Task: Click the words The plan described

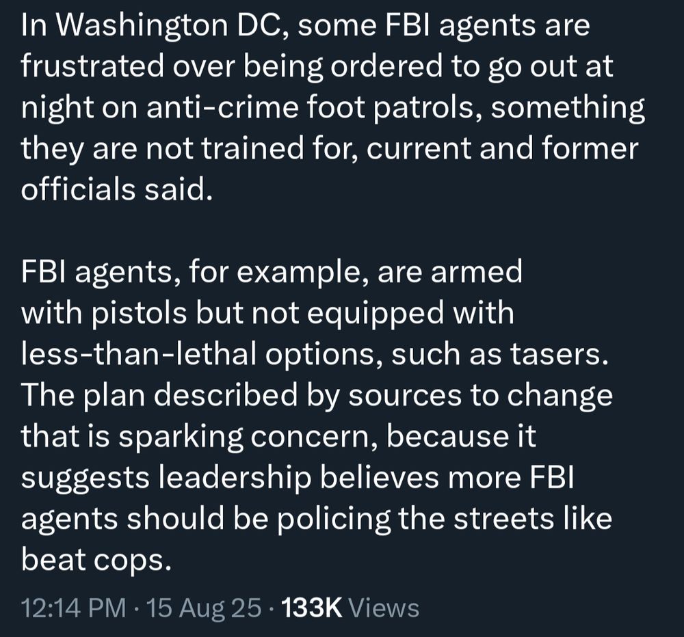Action: [159, 395]
